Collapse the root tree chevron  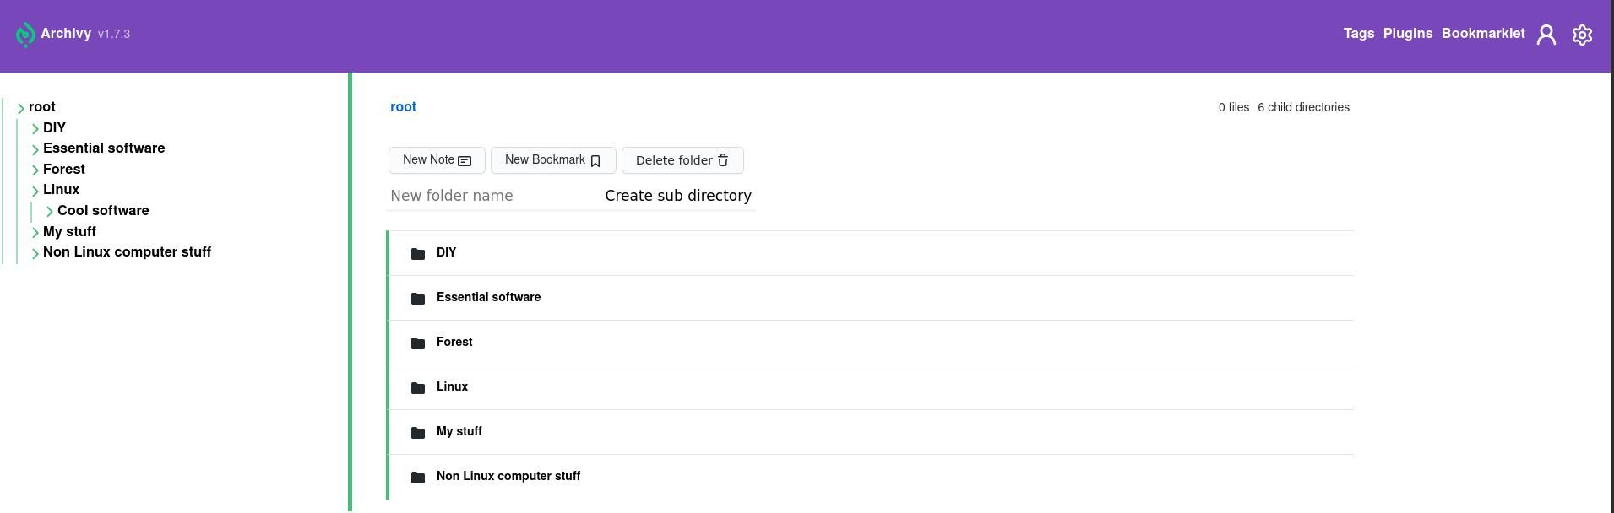click(21, 108)
